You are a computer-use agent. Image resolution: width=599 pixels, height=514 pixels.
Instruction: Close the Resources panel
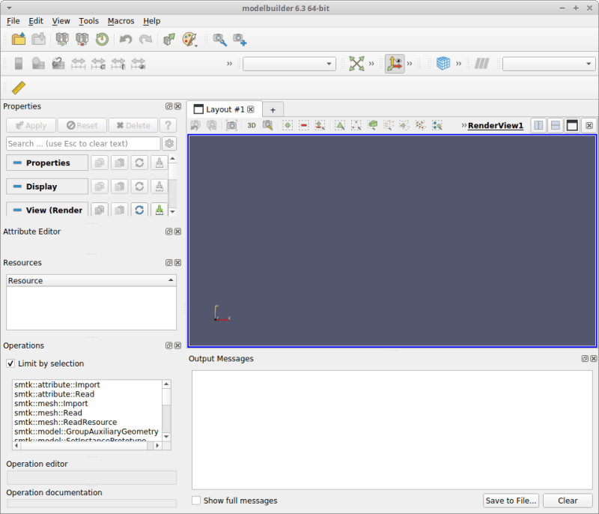pyautogui.click(x=178, y=262)
